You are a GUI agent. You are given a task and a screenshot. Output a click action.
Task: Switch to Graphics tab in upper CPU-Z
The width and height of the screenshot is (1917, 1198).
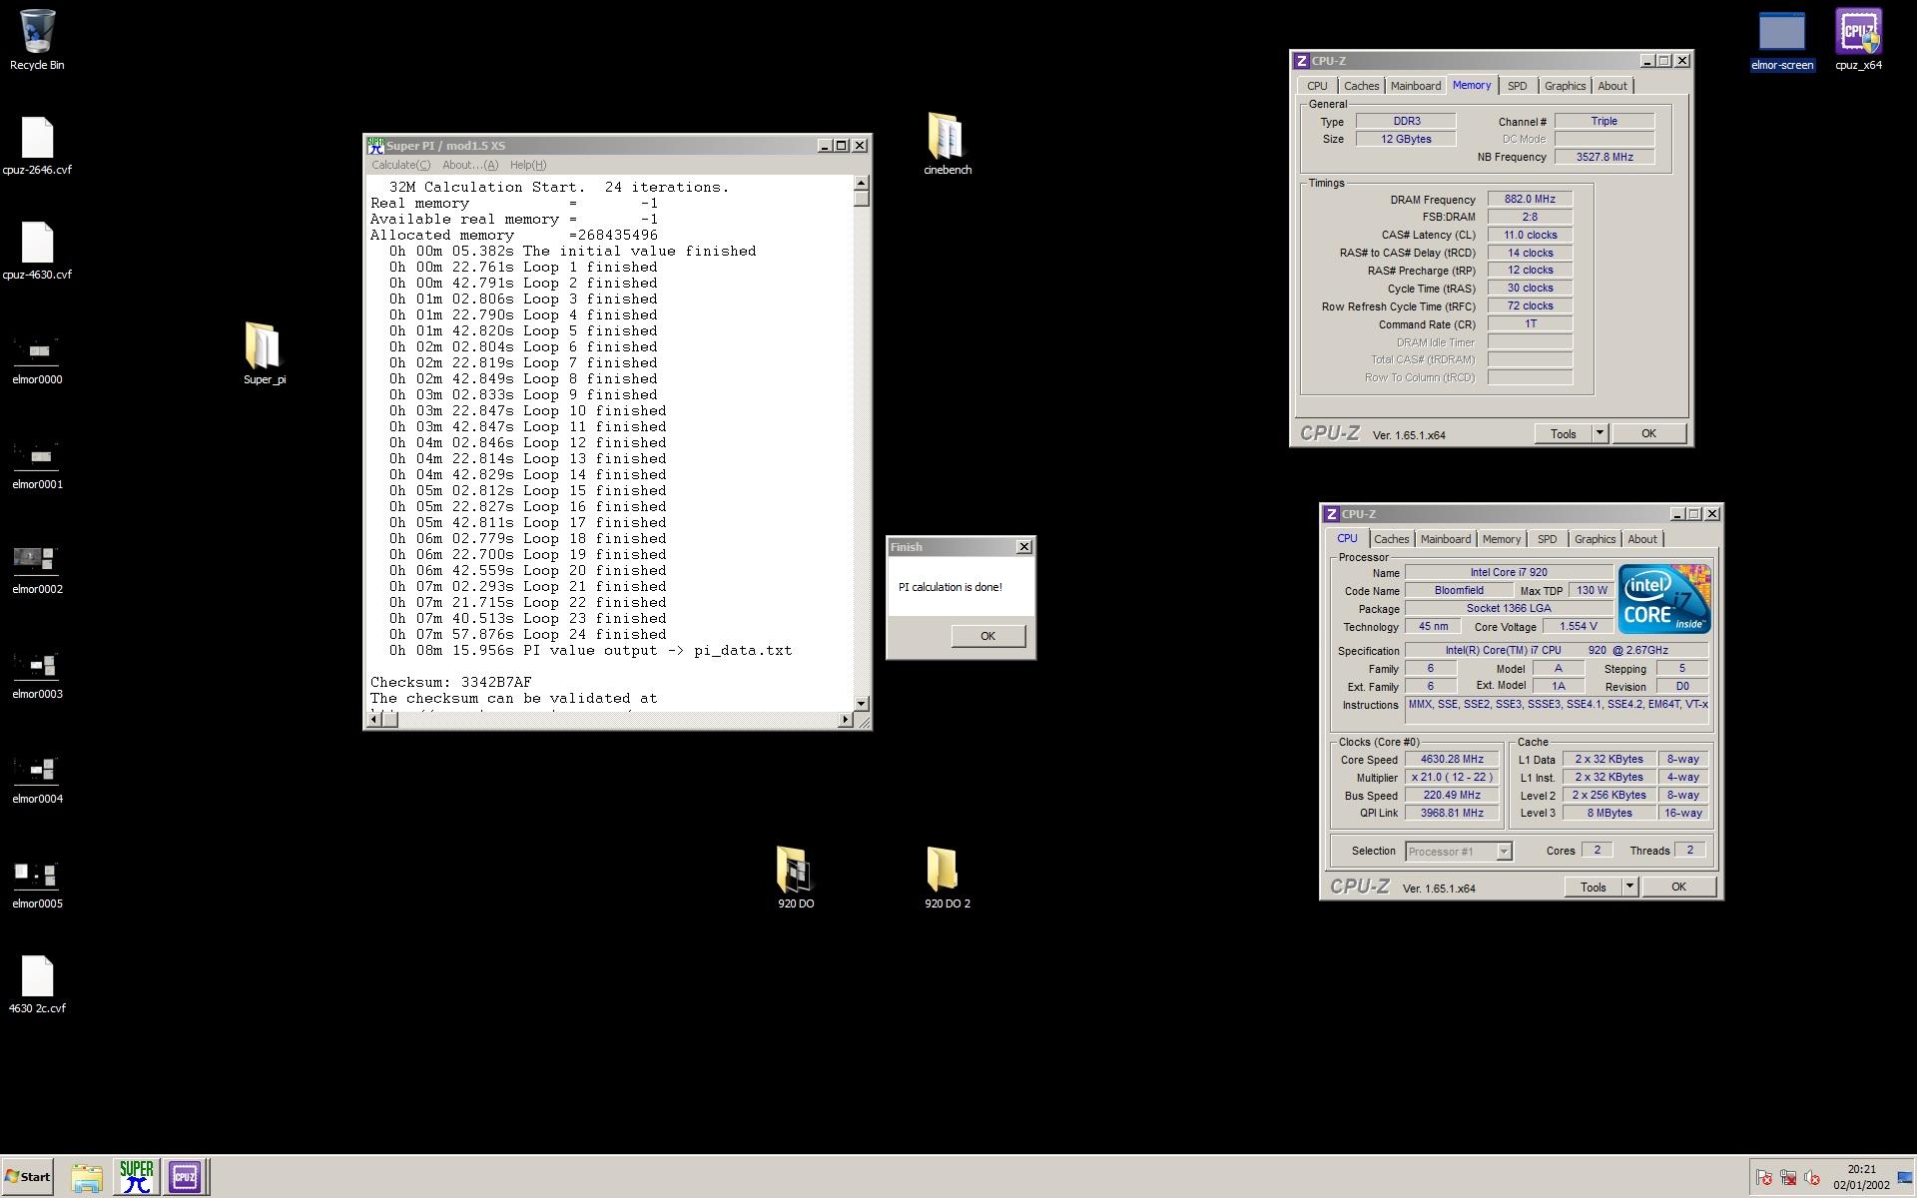click(1565, 86)
